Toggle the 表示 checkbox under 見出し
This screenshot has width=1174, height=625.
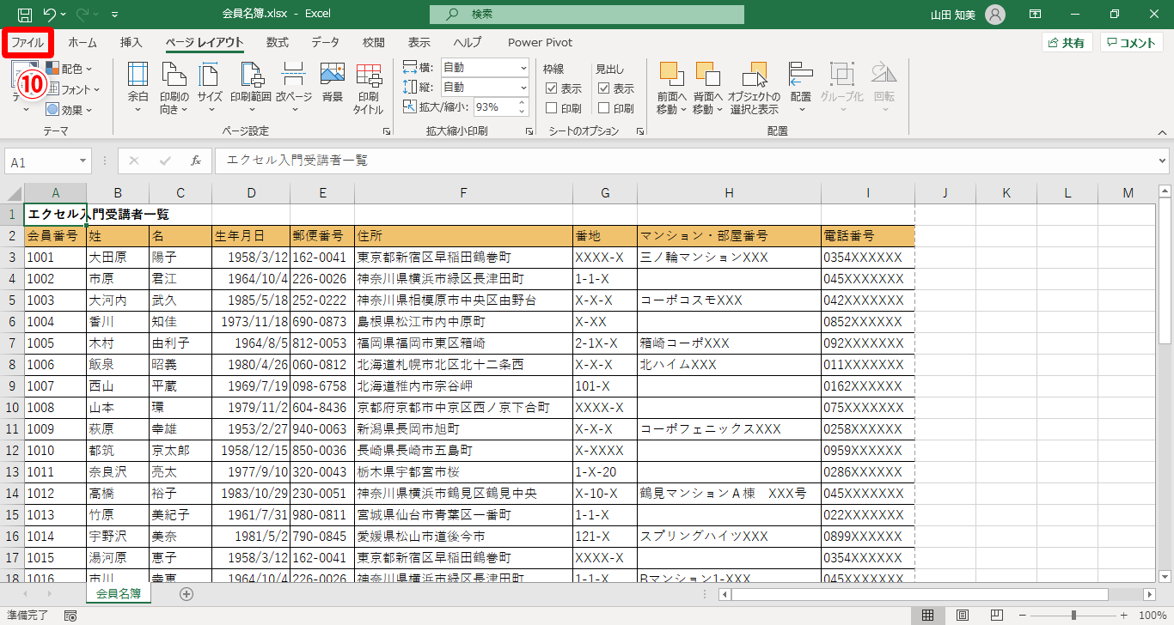(603, 88)
